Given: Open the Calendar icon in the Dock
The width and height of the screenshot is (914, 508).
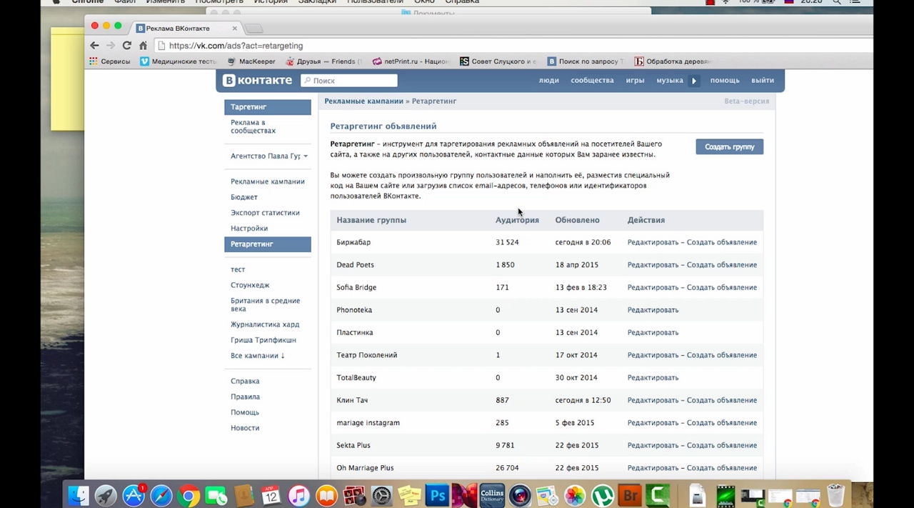Looking at the screenshot, I should [x=271, y=495].
